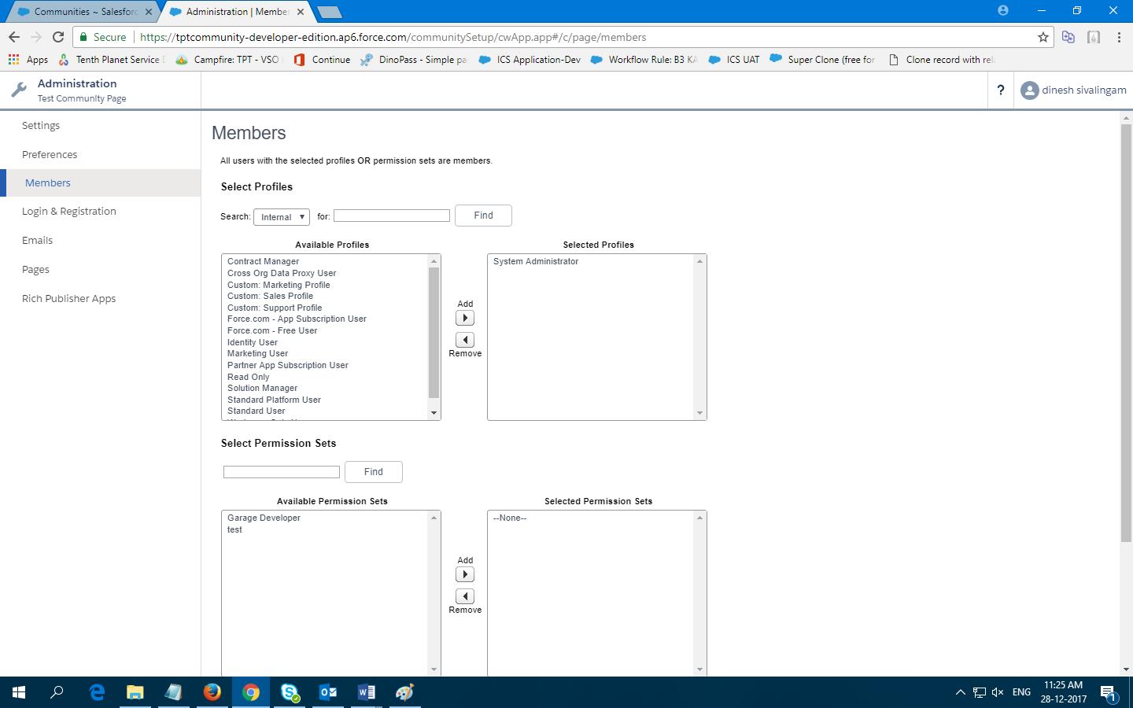Click the Remove arrow for permission sets

[465, 596]
